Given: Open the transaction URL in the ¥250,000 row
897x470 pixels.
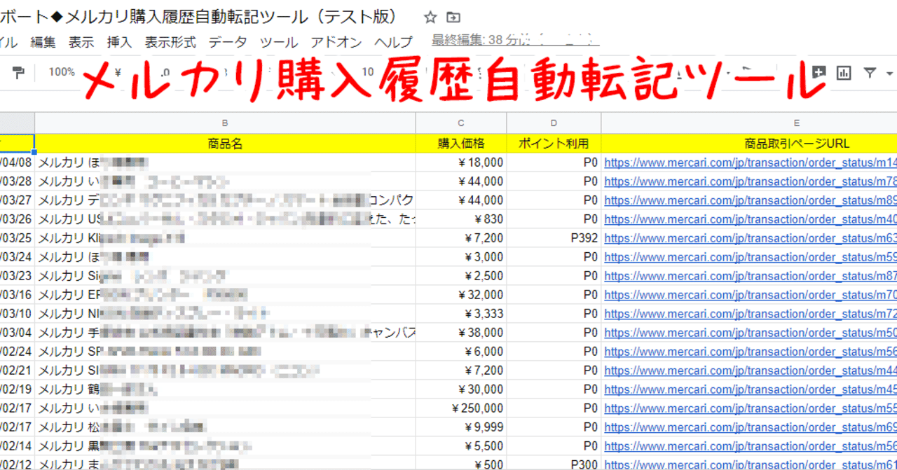Looking at the screenshot, I should click(751, 408).
